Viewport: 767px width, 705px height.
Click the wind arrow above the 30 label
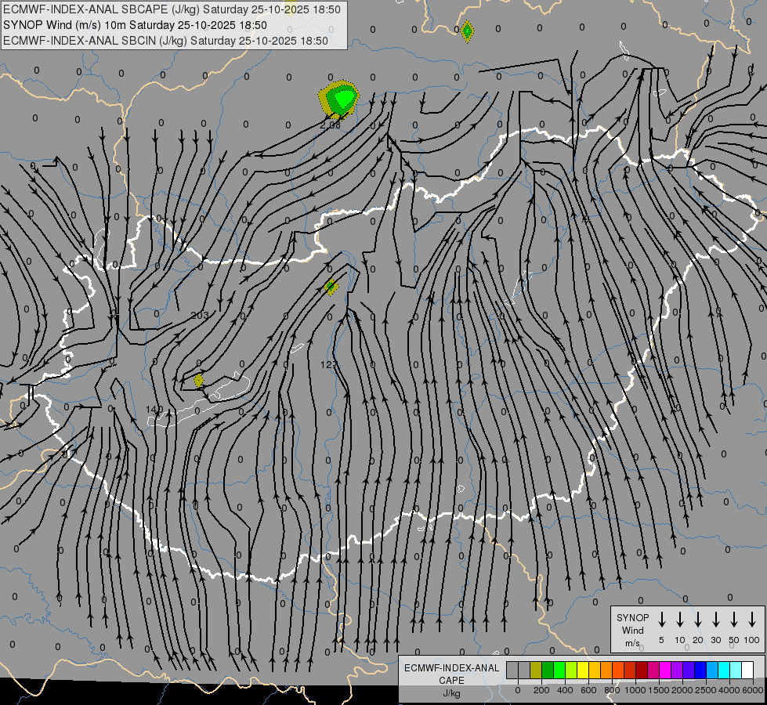pyautogui.click(x=715, y=620)
